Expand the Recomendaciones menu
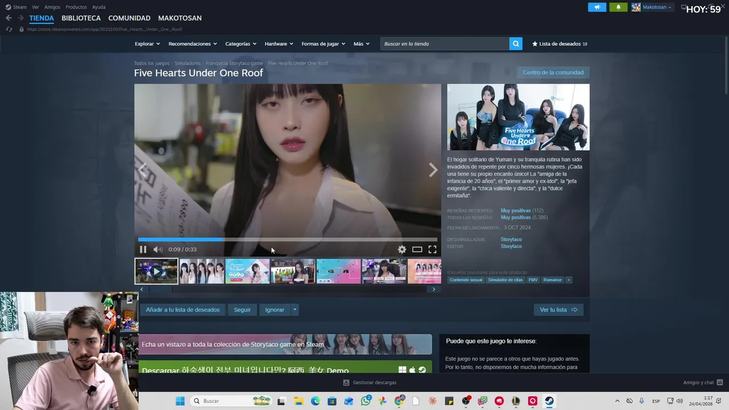Viewport: 729px width, 410px height. click(x=193, y=44)
